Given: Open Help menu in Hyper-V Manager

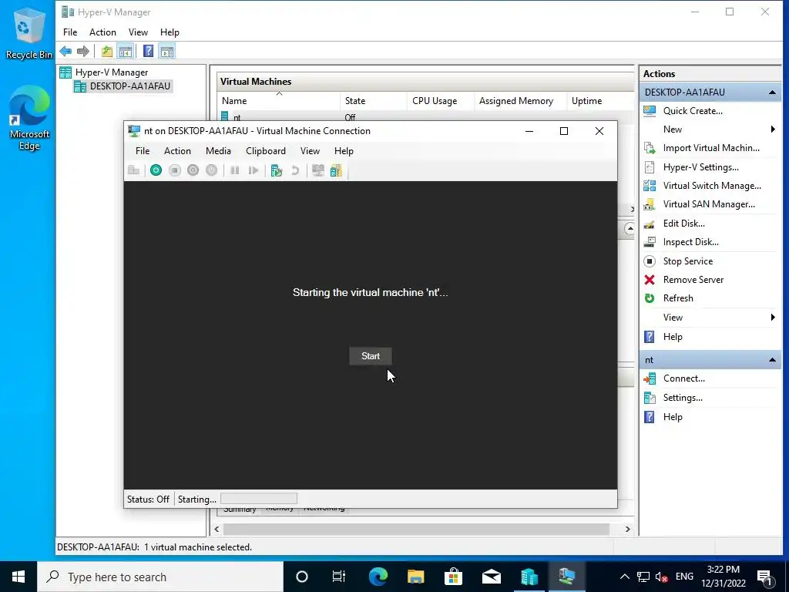Looking at the screenshot, I should click(x=170, y=32).
